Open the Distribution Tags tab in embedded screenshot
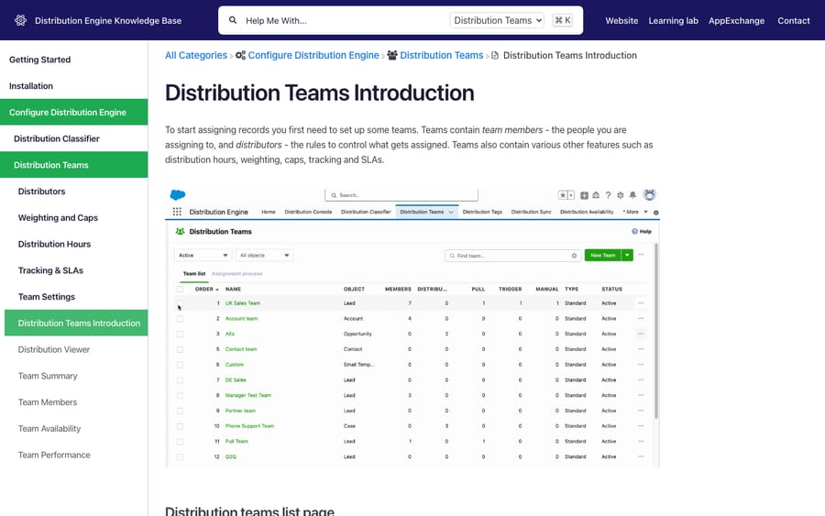The height and width of the screenshot is (516, 825). tap(482, 212)
